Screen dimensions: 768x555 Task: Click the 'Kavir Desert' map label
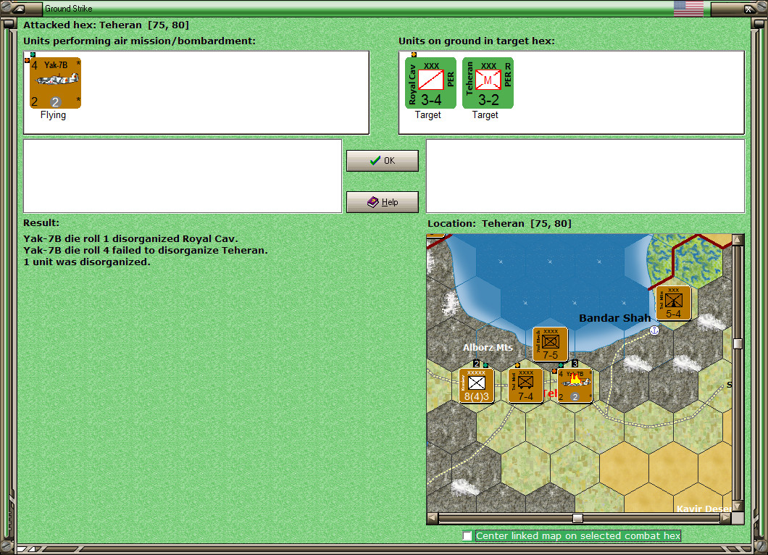click(x=704, y=509)
